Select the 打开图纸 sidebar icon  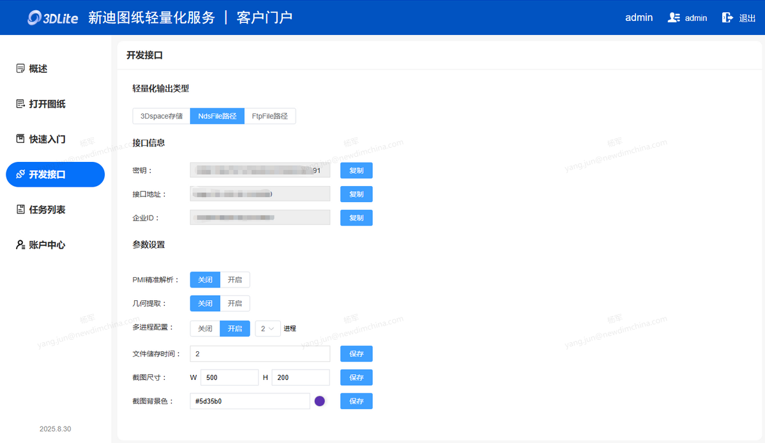pyautogui.click(x=20, y=104)
